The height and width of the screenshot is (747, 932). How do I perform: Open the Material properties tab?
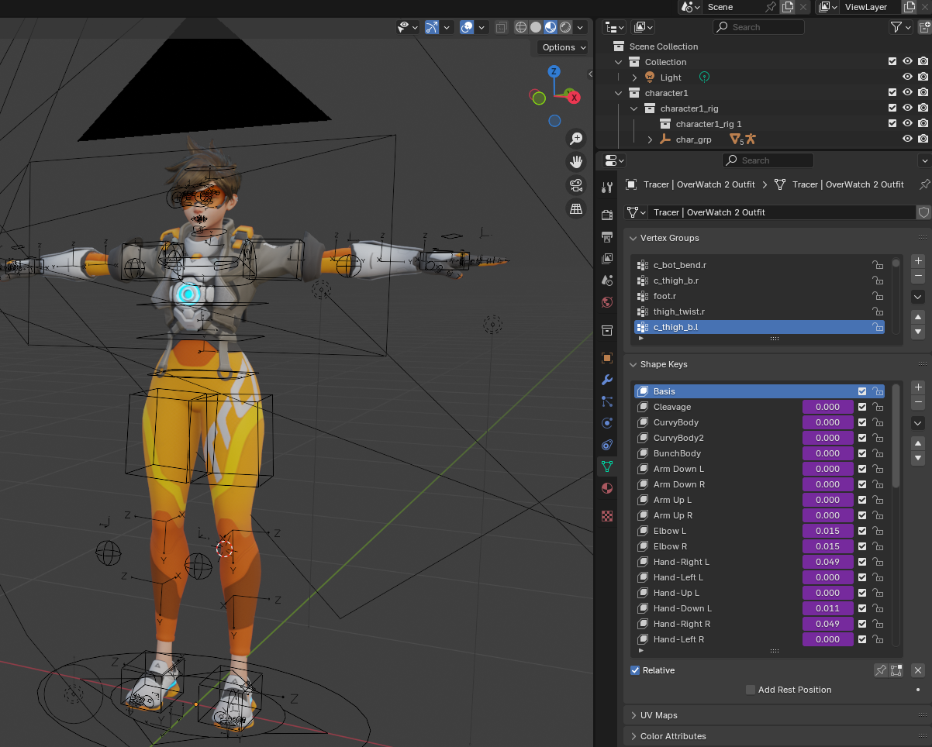pos(607,488)
